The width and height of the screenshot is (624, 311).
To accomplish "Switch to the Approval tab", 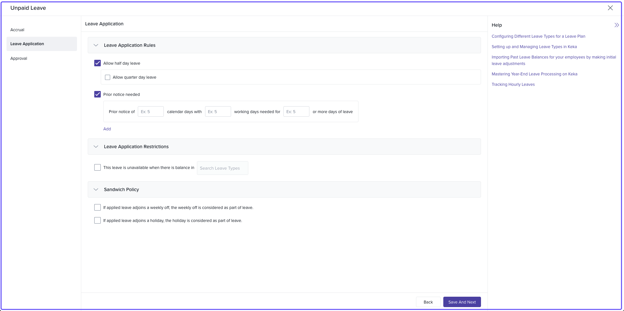I will tap(19, 58).
